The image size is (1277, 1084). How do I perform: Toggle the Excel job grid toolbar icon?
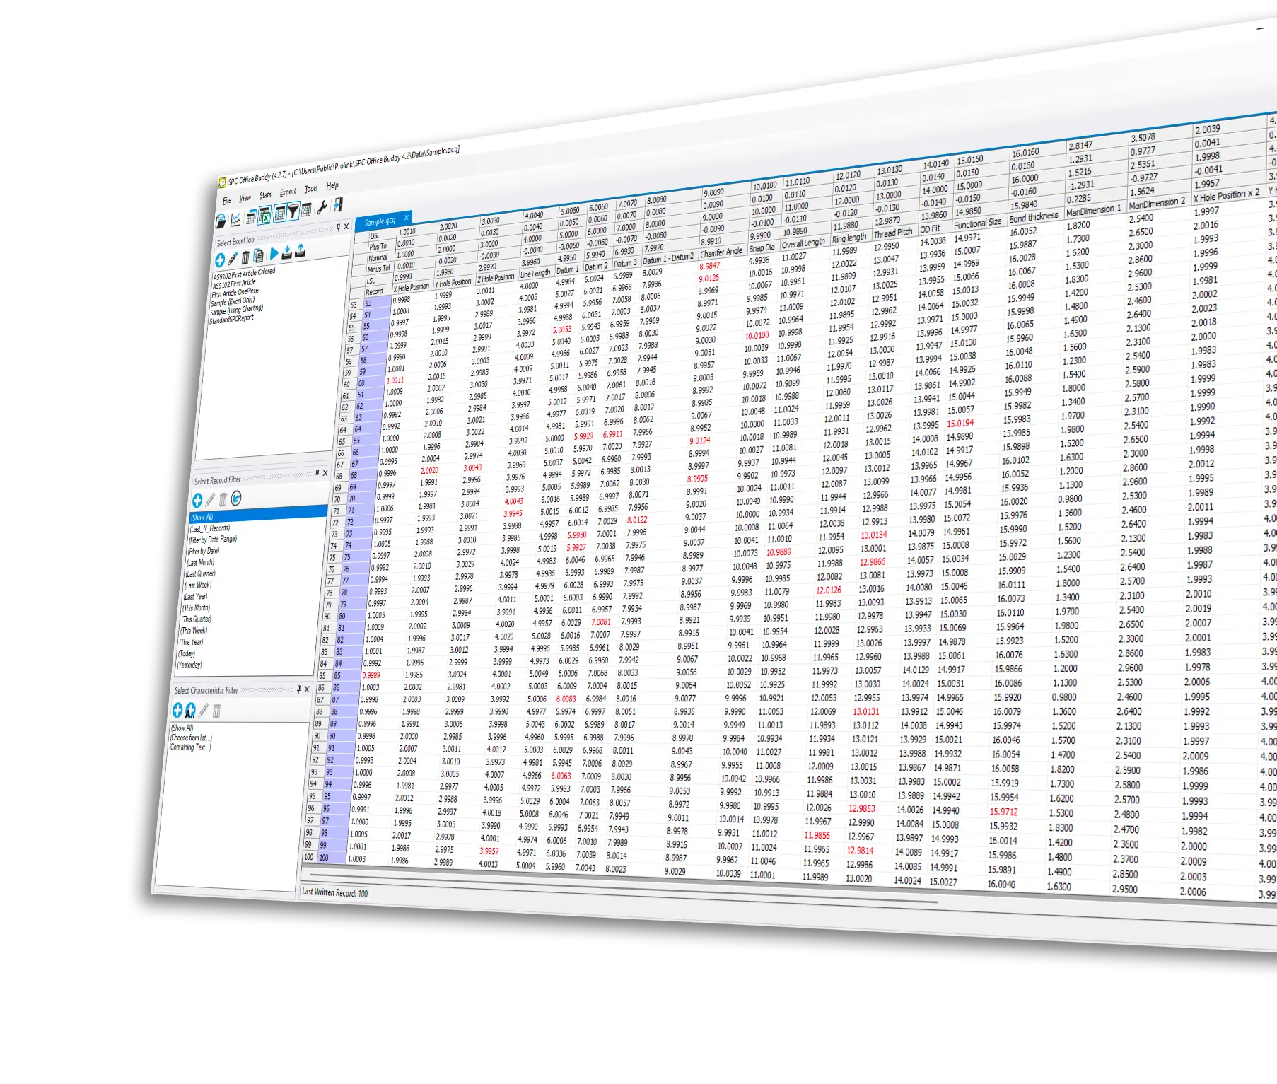264,215
